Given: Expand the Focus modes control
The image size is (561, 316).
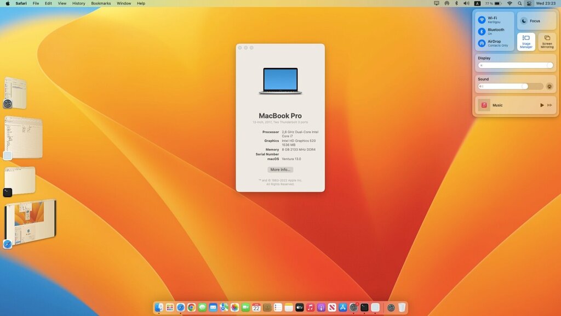Looking at the screenshot, I should (x=536, y=21).
